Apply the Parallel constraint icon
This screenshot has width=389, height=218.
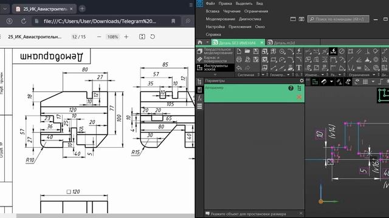359,51
